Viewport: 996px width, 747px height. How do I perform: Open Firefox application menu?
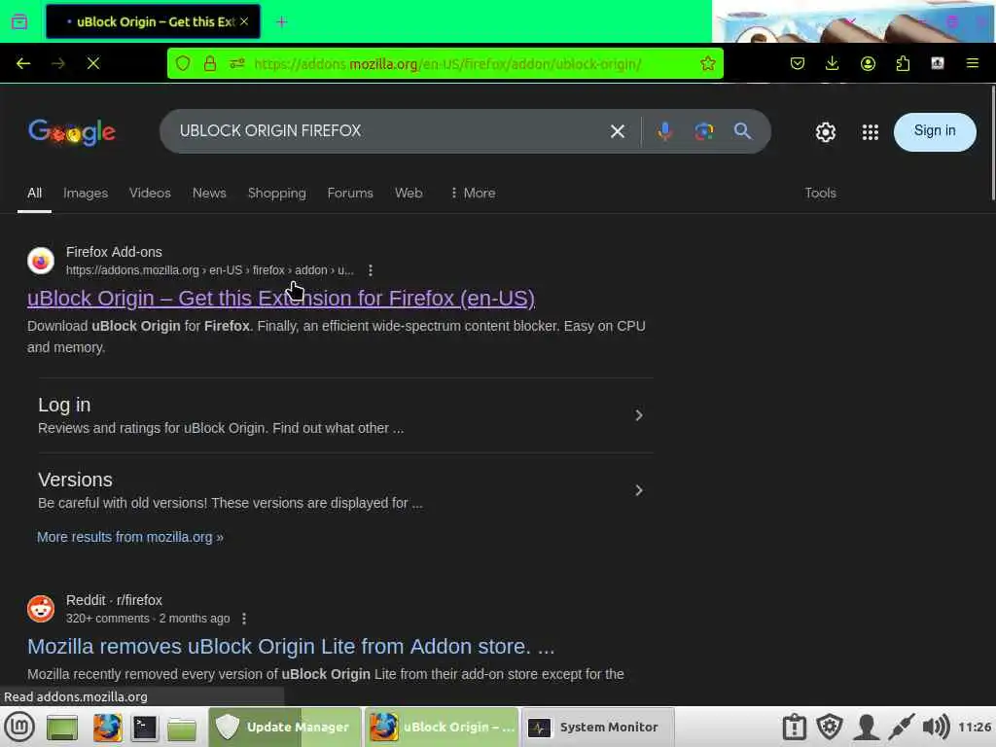pos(973,63)
